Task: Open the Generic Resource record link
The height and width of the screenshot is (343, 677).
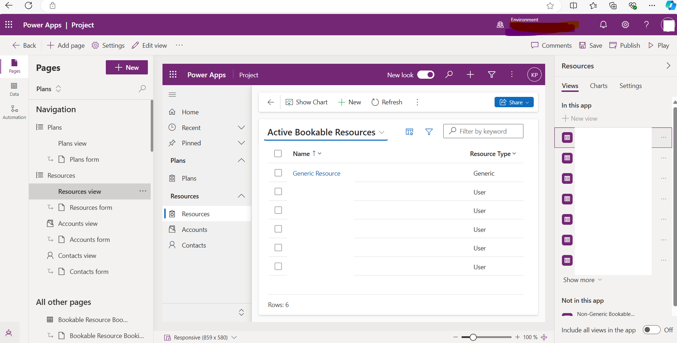Action: [x=316, y=173]
